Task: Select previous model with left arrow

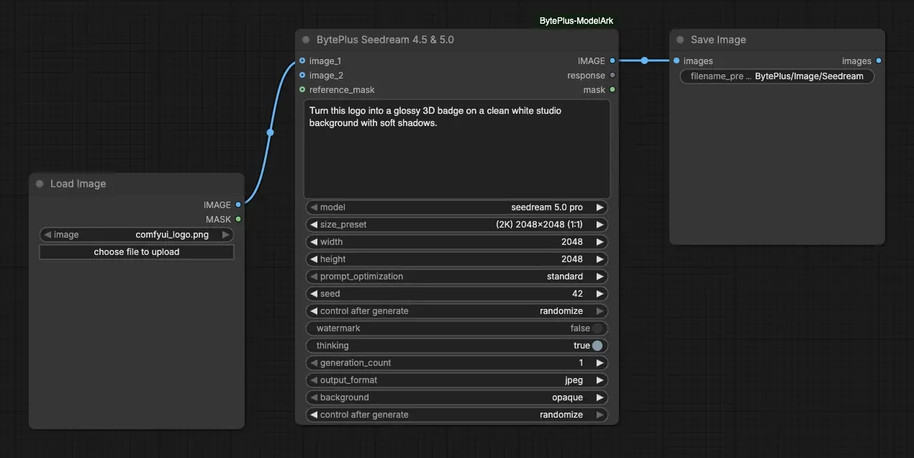Action: pos(314,207)
